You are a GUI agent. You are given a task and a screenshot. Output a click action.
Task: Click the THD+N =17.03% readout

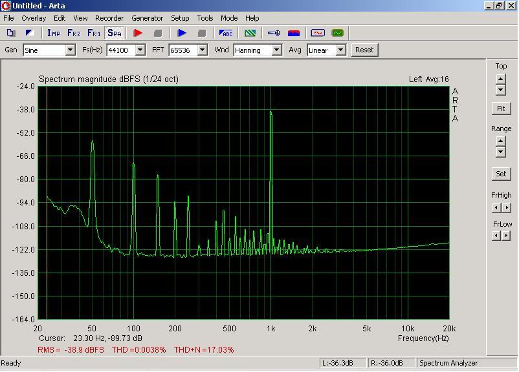click(x=204, y=349)
